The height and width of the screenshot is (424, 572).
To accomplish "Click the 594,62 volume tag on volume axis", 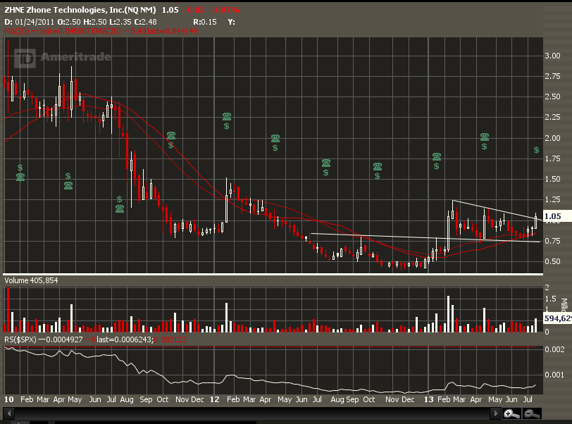I will click(x=555, y=319).
